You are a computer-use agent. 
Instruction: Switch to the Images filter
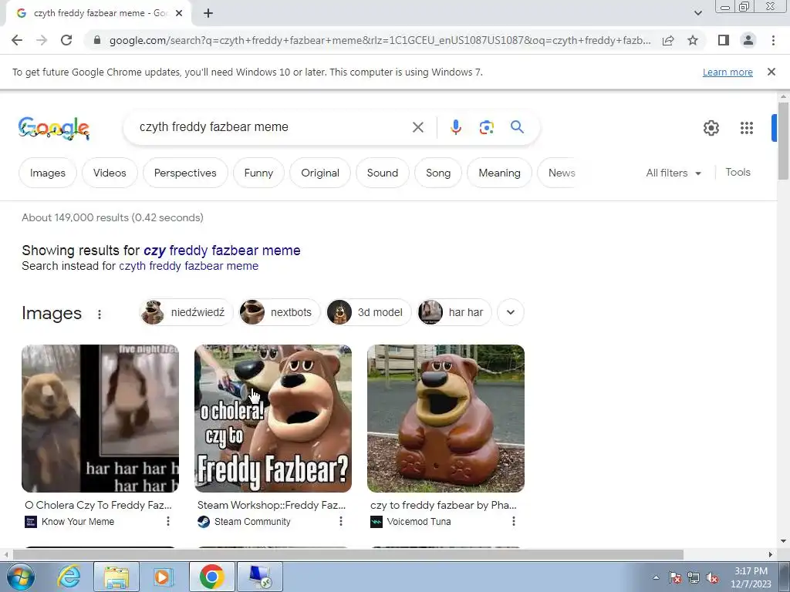(47, 173)
